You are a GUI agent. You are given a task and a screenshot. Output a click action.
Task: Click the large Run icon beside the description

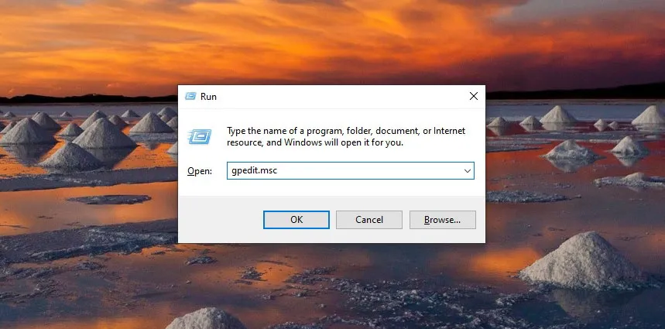pyautogui.click(x=200, y=136)
